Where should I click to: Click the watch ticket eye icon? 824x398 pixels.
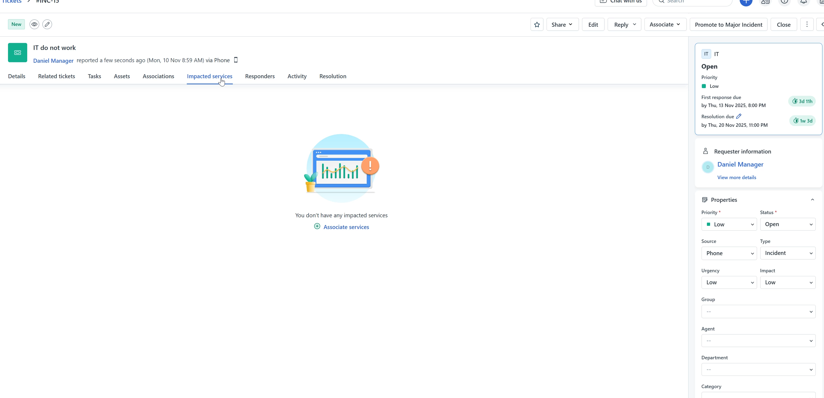point(34,24)
